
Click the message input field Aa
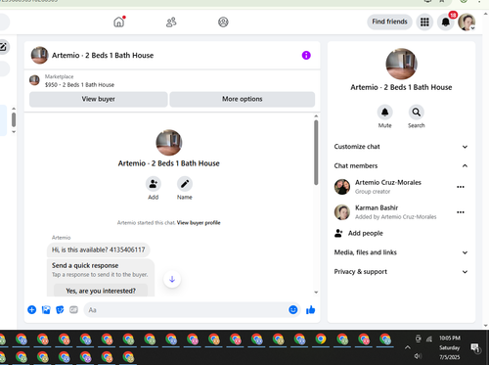[x=186, y=310]
